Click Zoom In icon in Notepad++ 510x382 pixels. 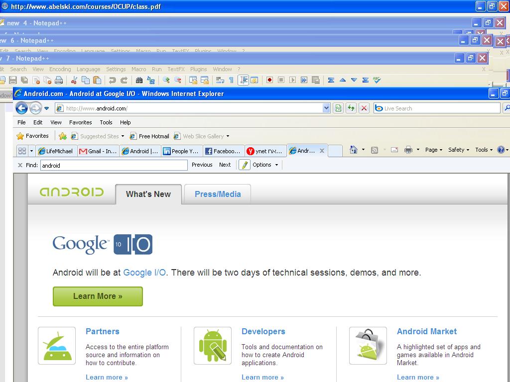pos(166,80)
